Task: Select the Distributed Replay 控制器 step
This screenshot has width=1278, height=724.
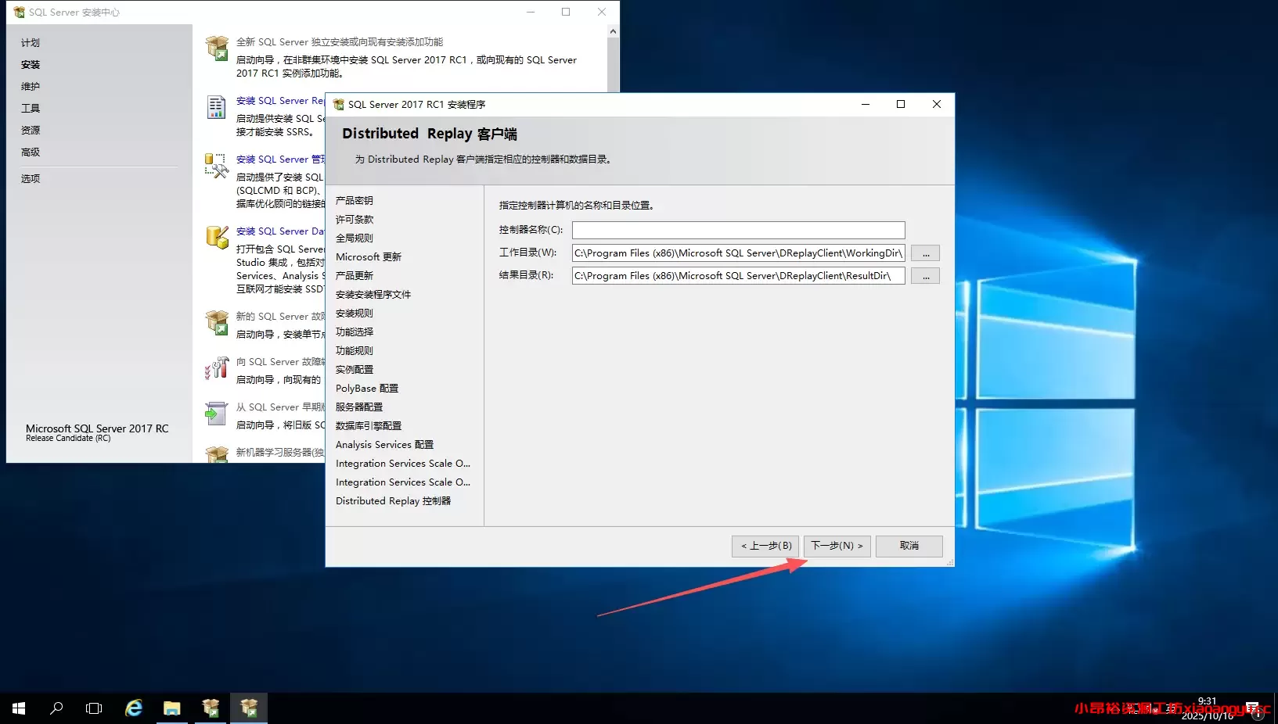Action: click(393, 500)
